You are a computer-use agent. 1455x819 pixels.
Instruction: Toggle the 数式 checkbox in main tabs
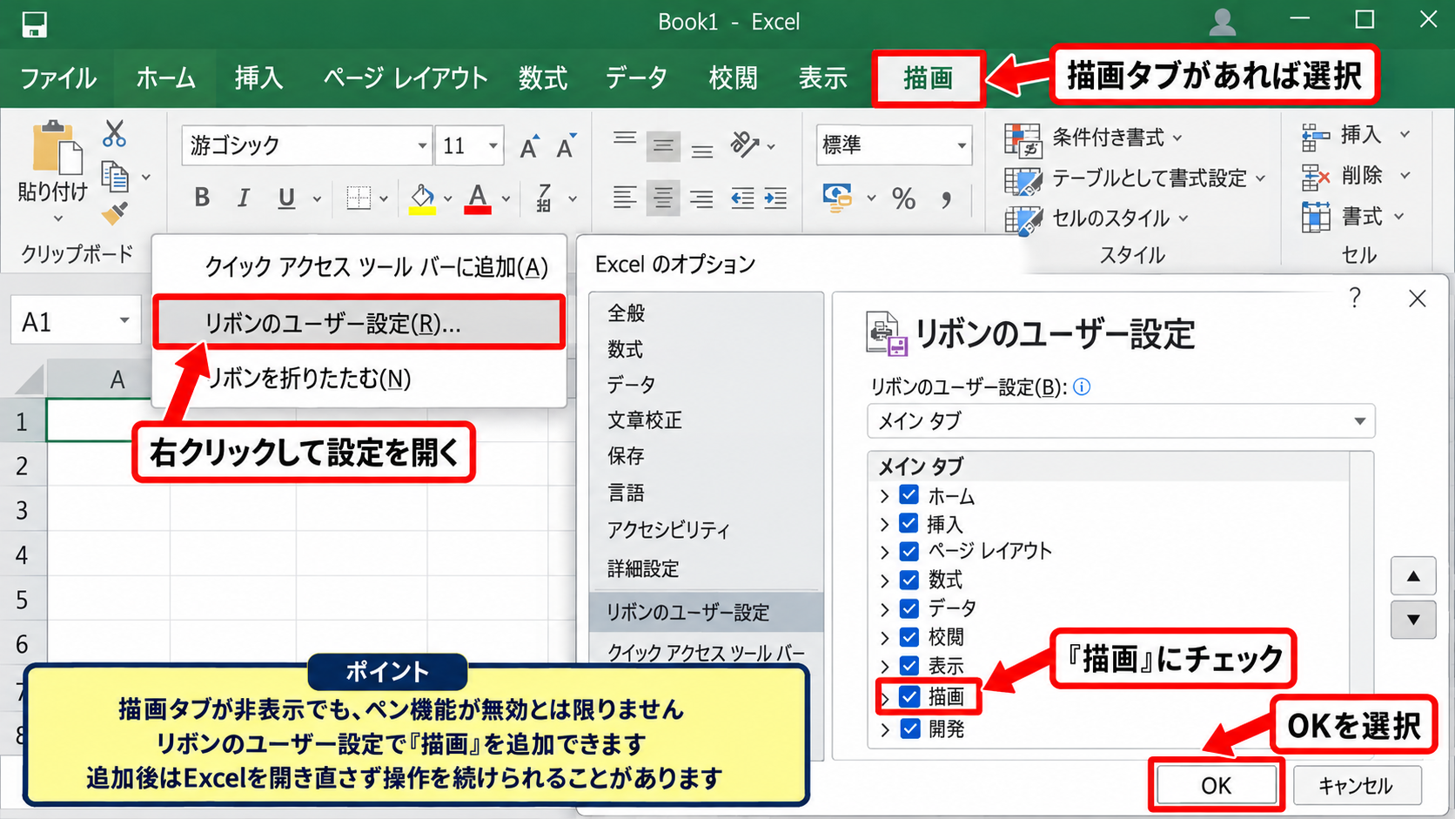pos(909,580)
